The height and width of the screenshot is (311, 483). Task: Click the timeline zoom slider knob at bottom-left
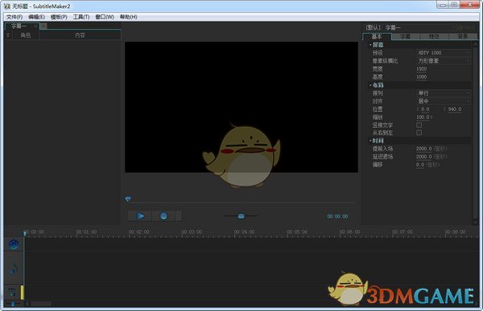pyautogui.click(x=13, y=304)
